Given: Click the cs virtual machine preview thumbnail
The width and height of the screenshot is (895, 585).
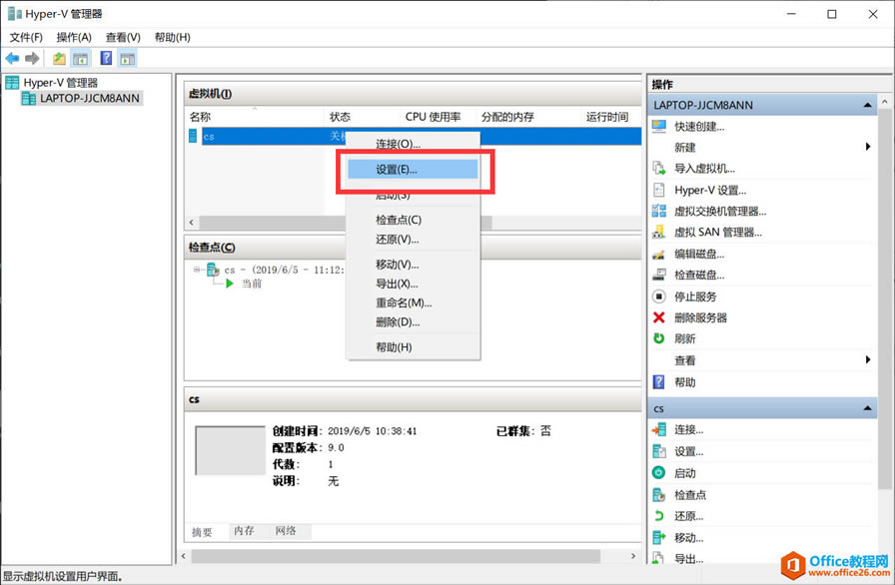Looking at the screenshot, I should tap(230, 450).
